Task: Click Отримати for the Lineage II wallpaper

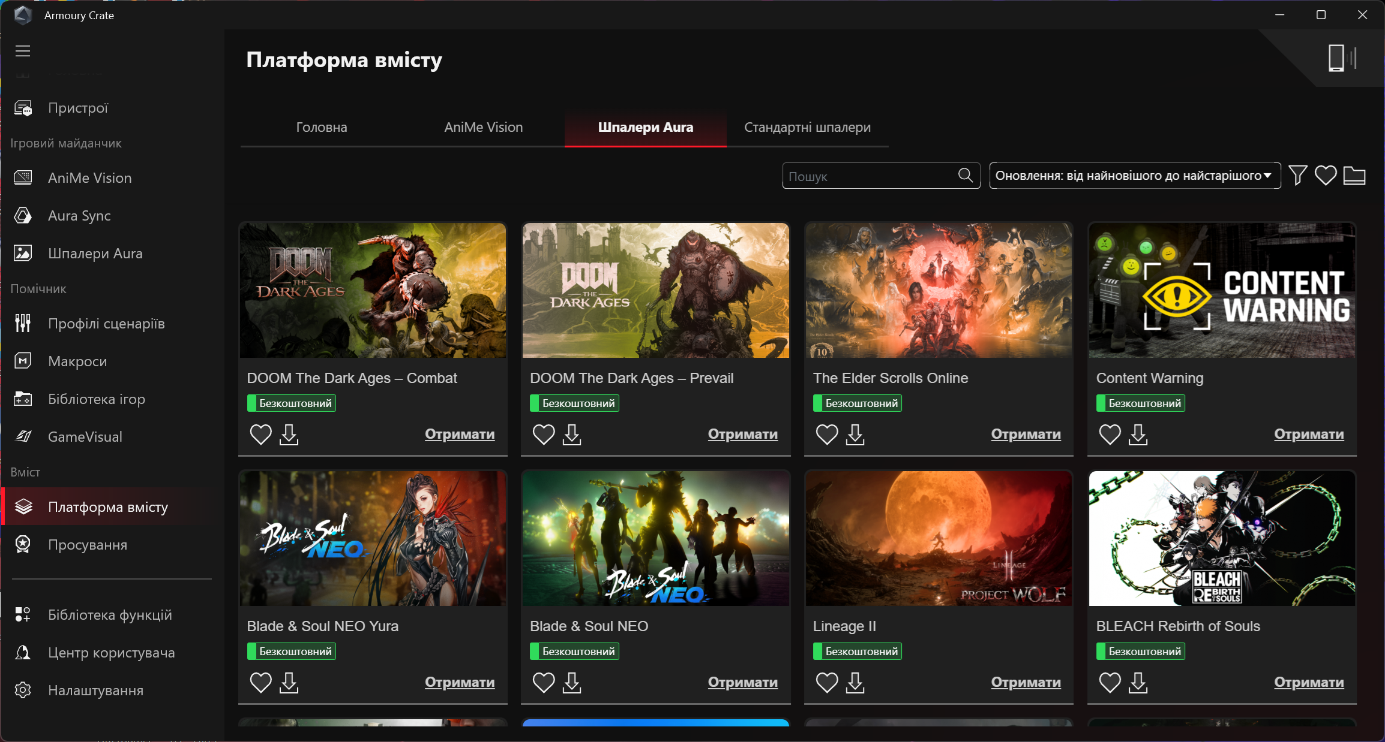Action: (x=1026, y=682)
